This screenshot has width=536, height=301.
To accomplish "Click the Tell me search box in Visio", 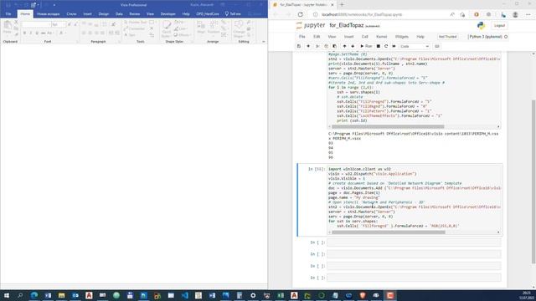I will pyautogui.click(x=233, y=14).
